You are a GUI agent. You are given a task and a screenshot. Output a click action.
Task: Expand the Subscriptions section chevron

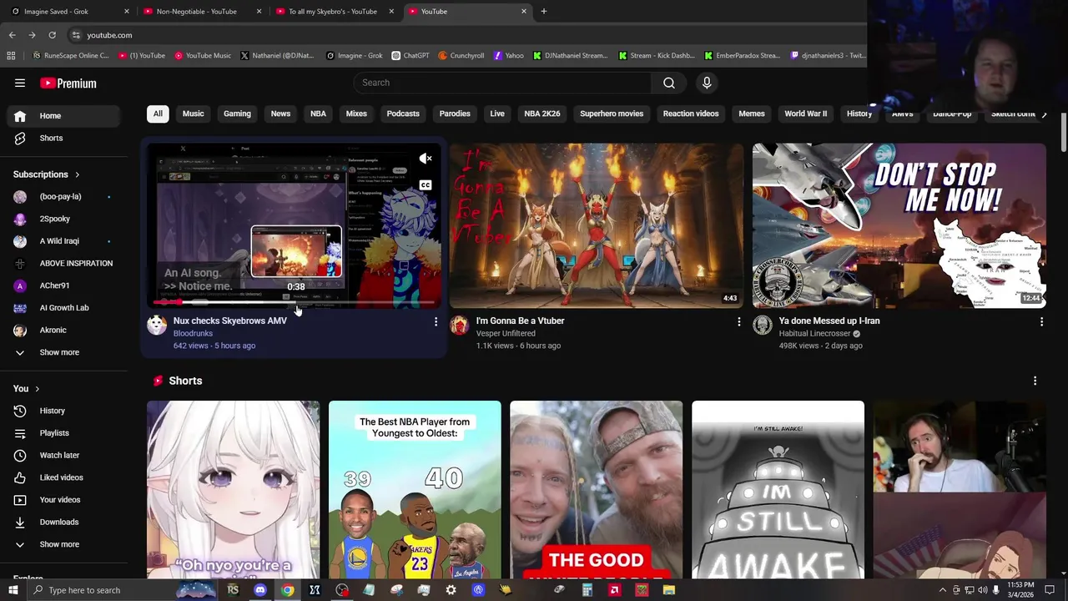77,174
